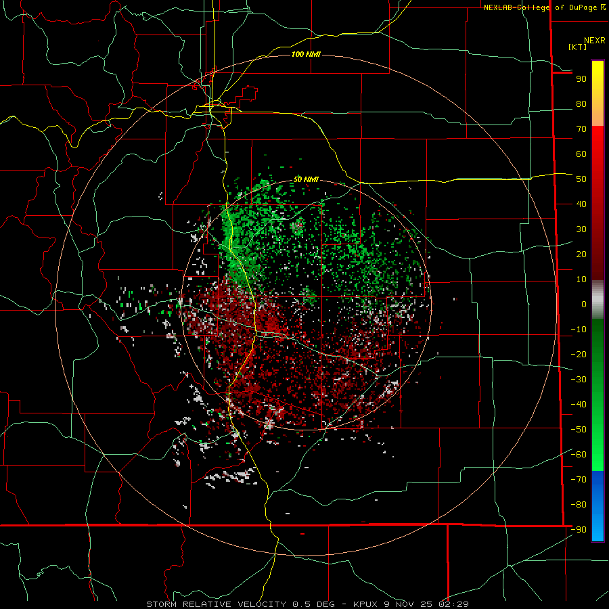Click the KPUX station ID in the caption
The width and height of the screenshot is (609, 609).
coord(365,604)
